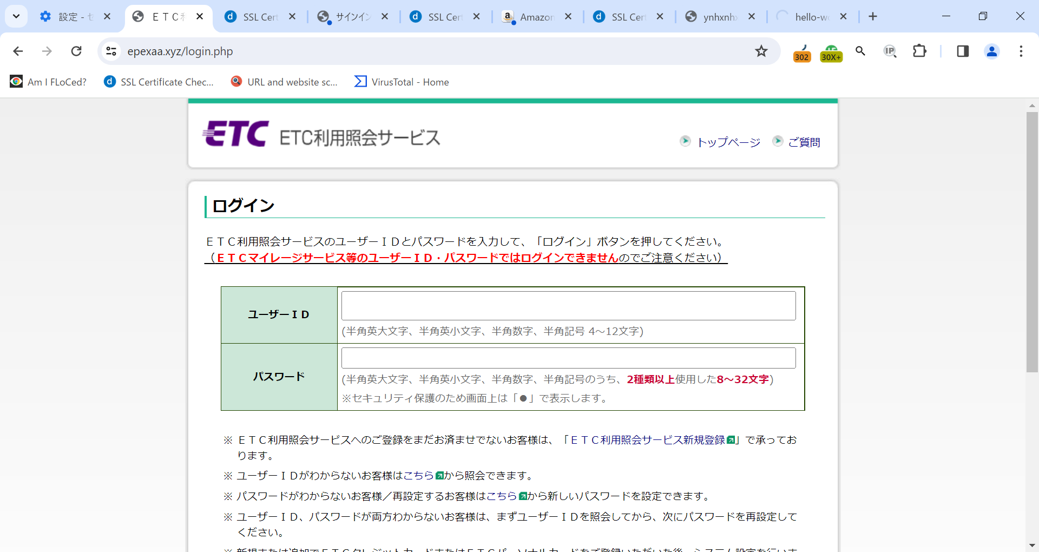Click the ログイン heading text
This screenshot has height=552, width=1039.
click(x=244, y=206)
